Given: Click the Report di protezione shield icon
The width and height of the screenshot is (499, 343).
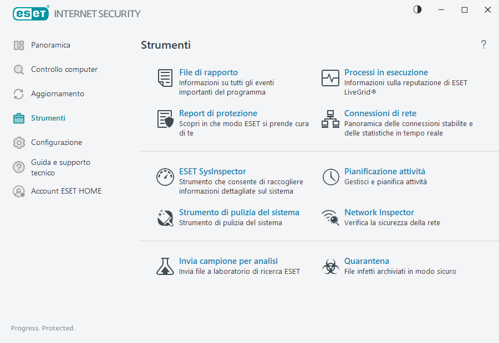Looking at the screenshot, I should (165, 119).
